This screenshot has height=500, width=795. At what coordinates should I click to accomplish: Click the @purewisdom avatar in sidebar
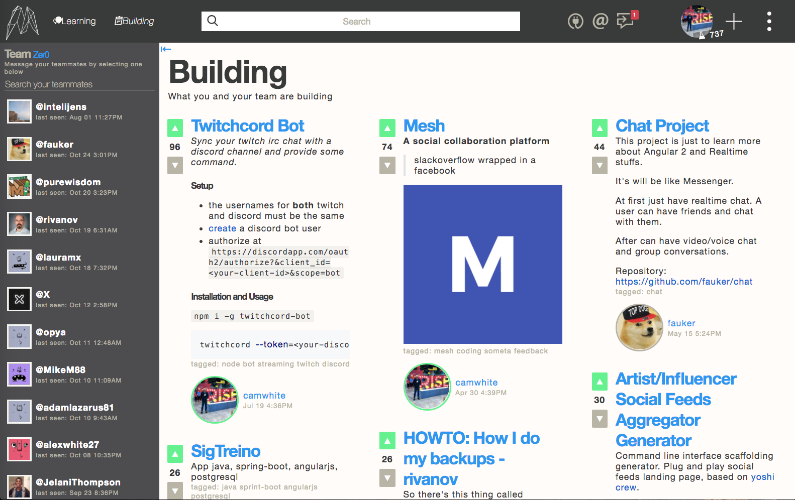click(20, 187)
